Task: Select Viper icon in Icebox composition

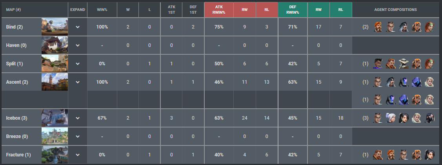Action: pos(429,118)
